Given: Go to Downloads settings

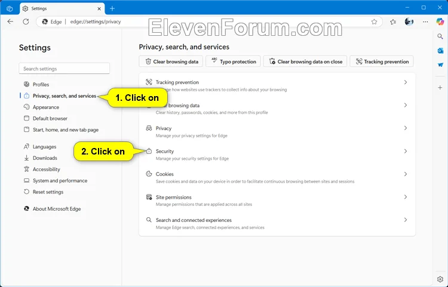Looking at the screenshot, I should (45, 158).
